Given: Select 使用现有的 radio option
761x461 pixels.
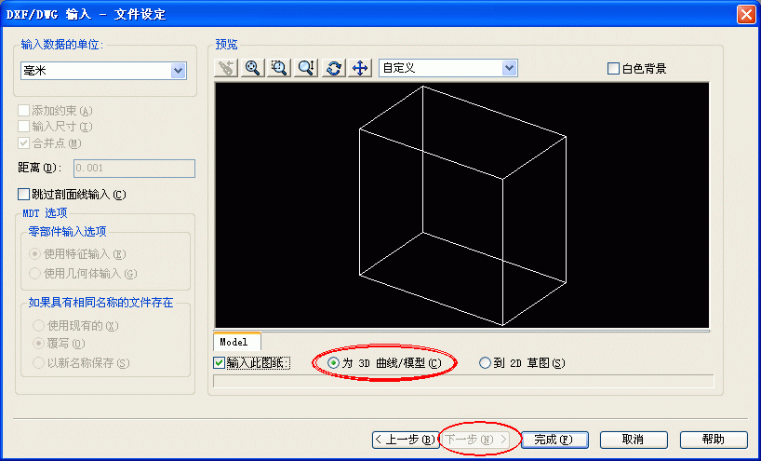Looking at the screenshot, I should click(x=38, y=325).
